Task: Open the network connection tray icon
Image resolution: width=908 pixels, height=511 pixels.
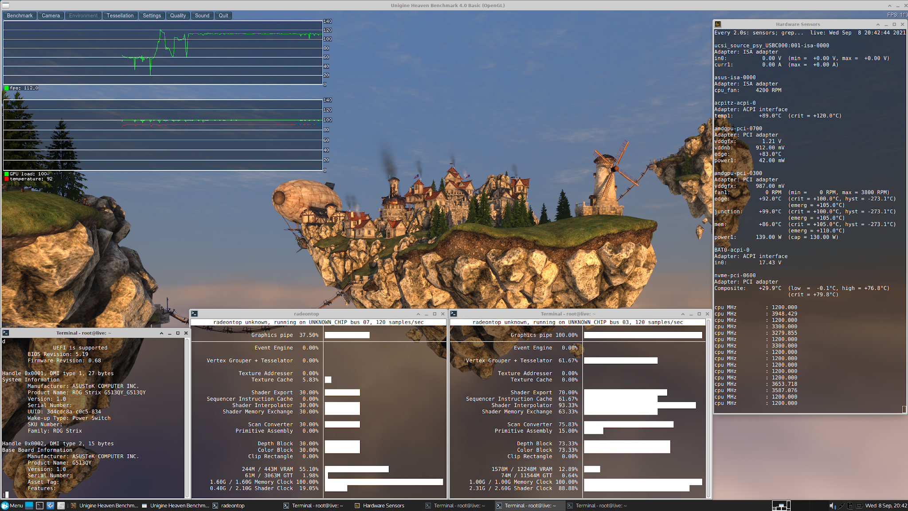Action: (x=841, y=505)
